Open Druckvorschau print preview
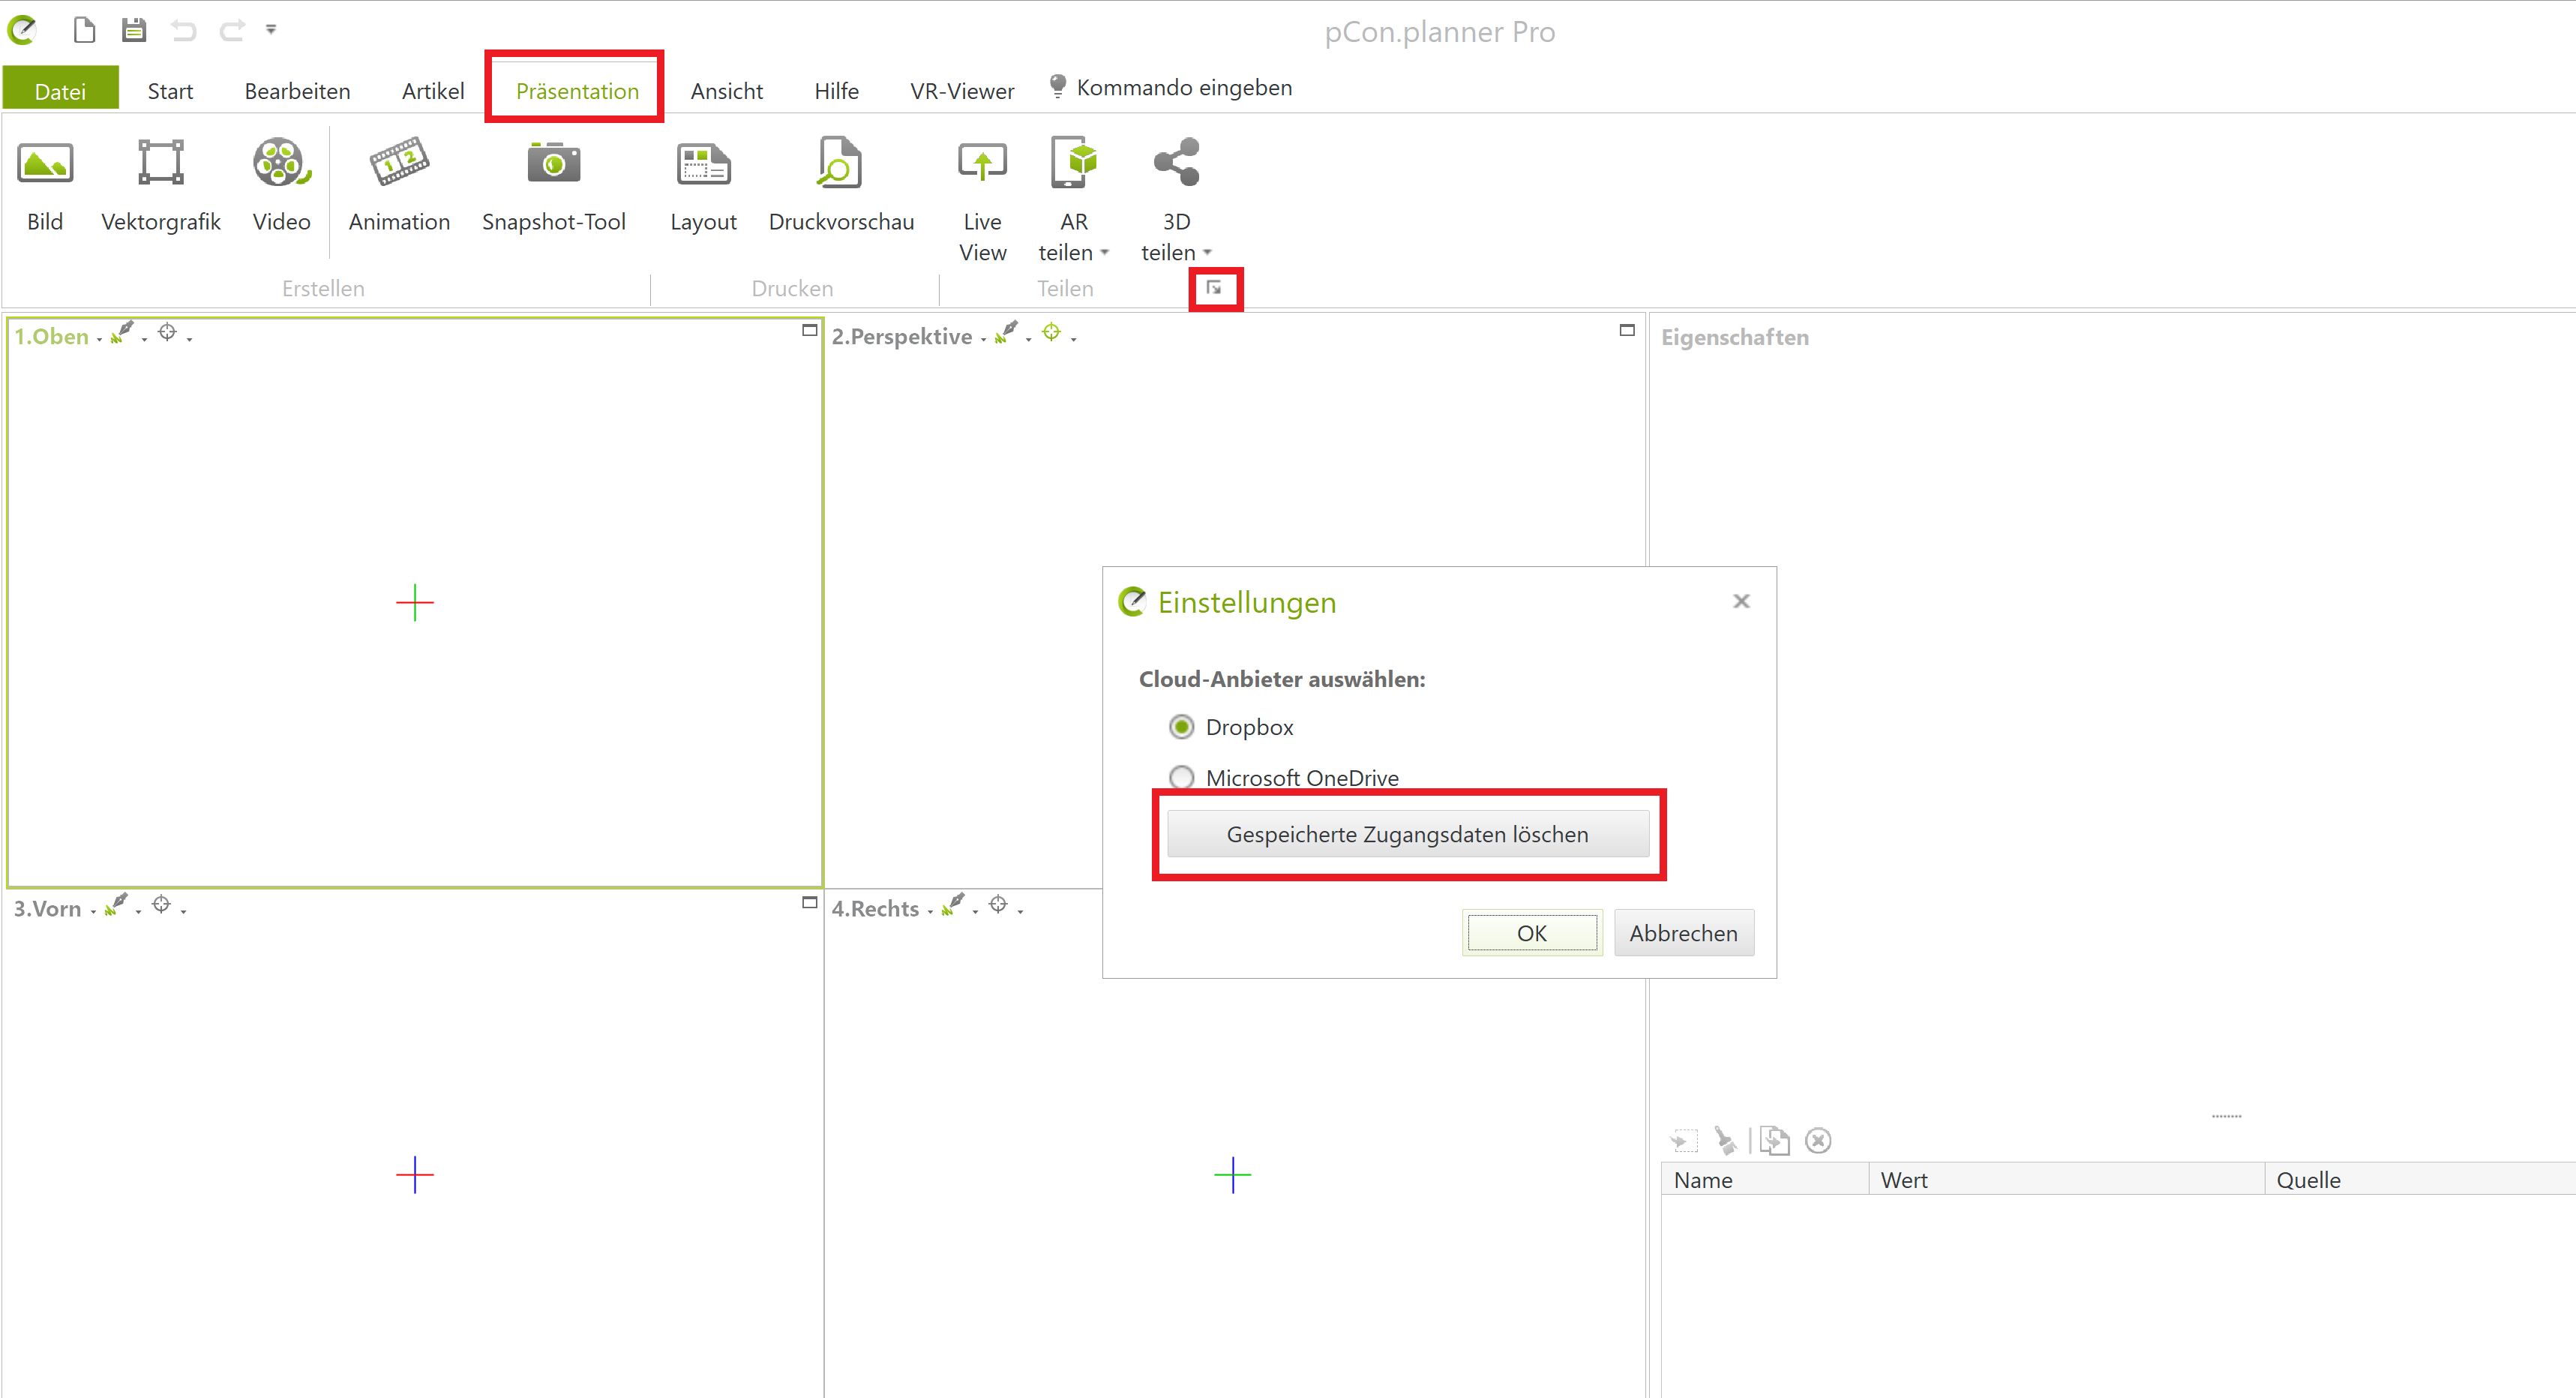The image size is (2576, 1398). [840, 163]
